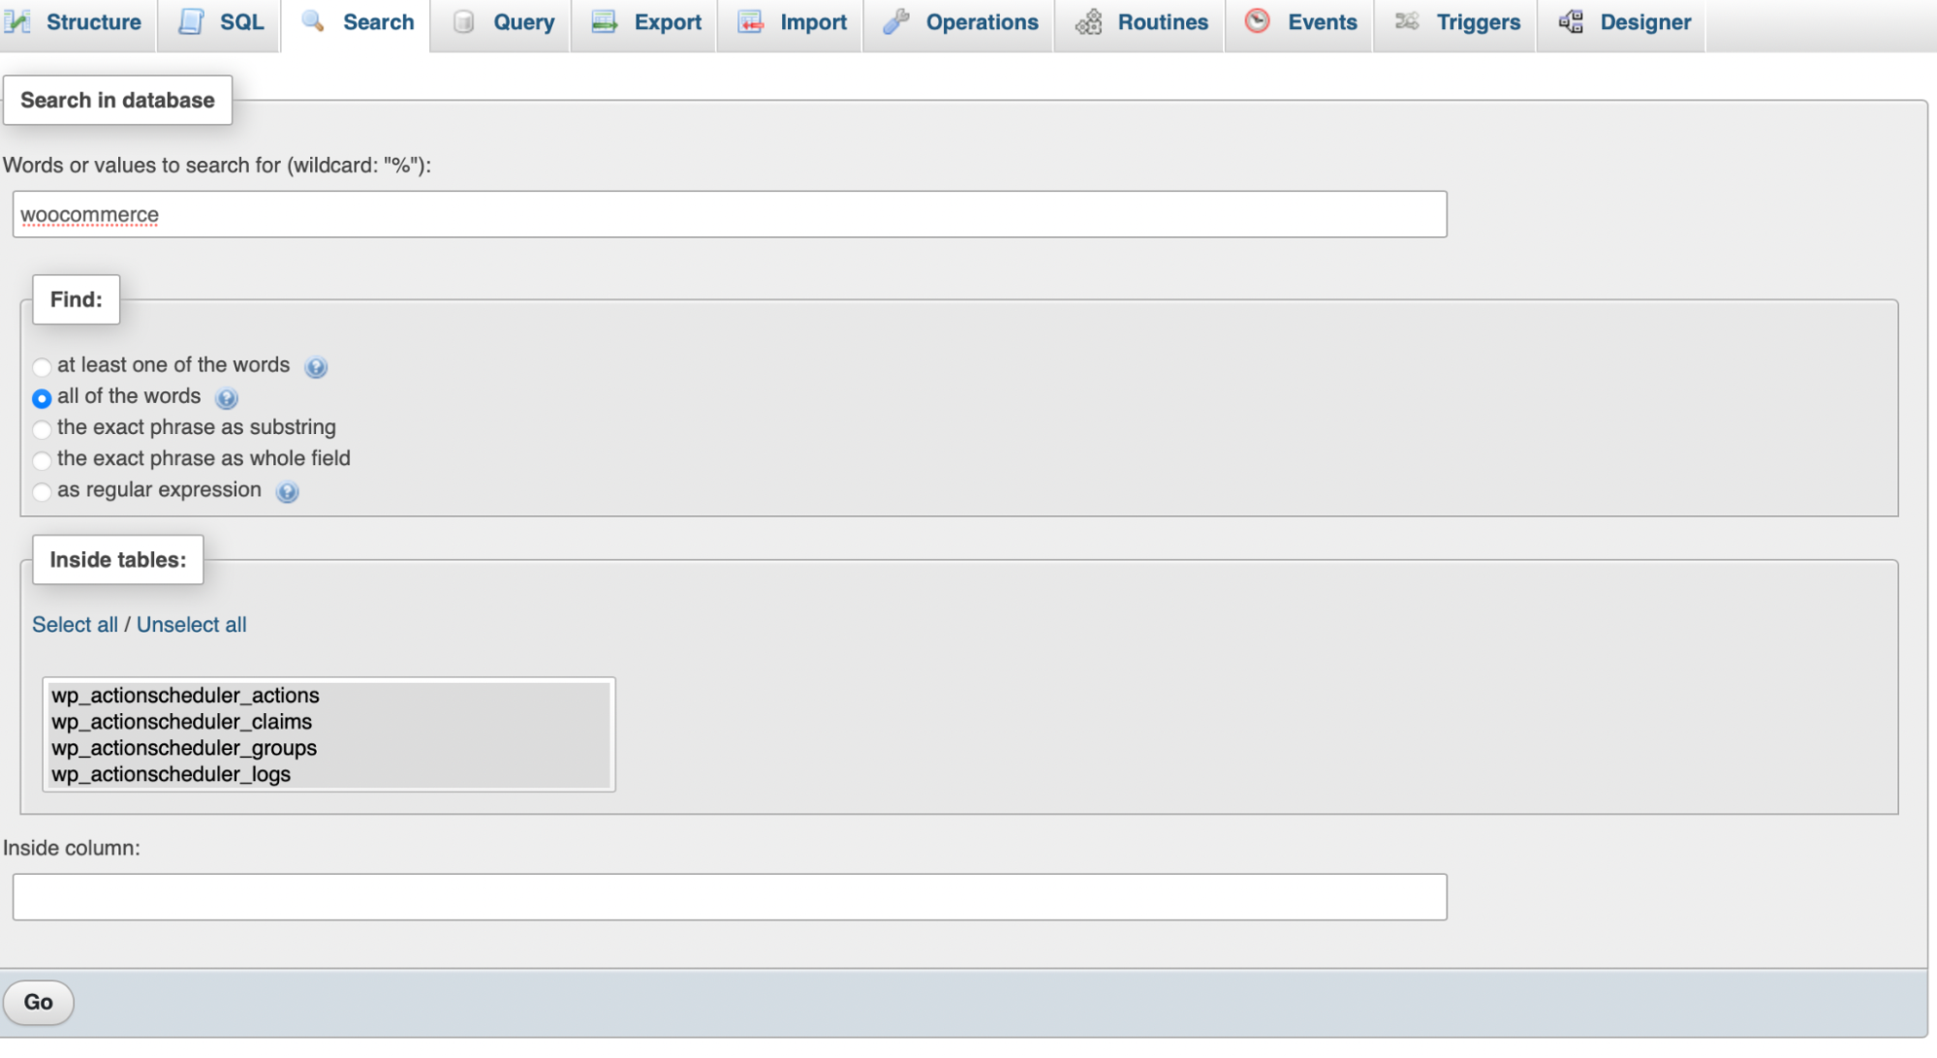Click the Designer tab icon

point(1567,21)
